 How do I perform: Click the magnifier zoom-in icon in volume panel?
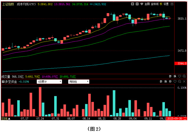(184, 76)
